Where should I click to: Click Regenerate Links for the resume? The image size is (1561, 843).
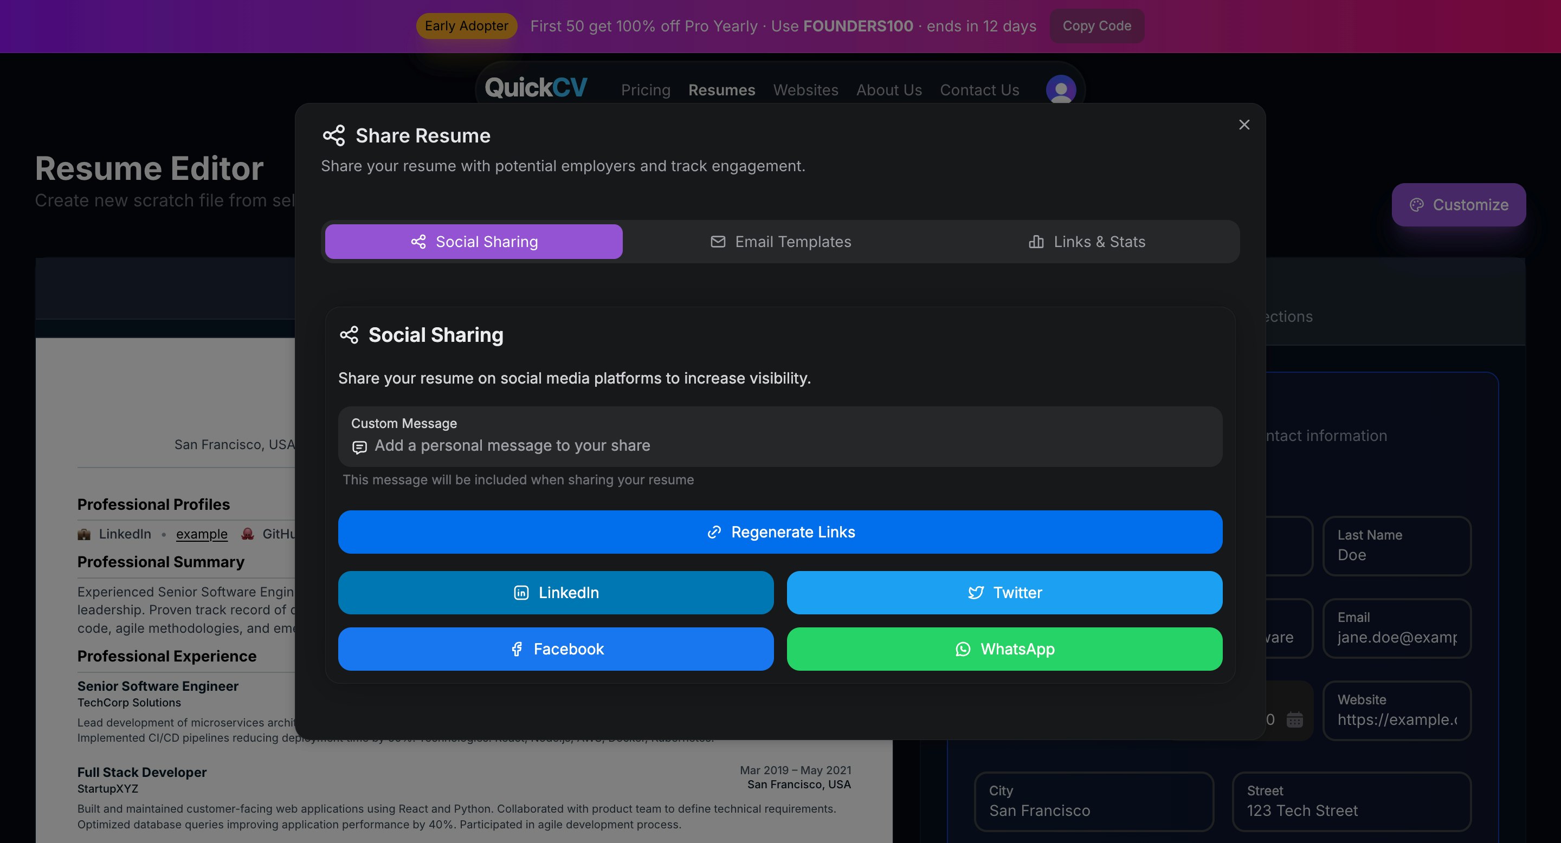780,531
